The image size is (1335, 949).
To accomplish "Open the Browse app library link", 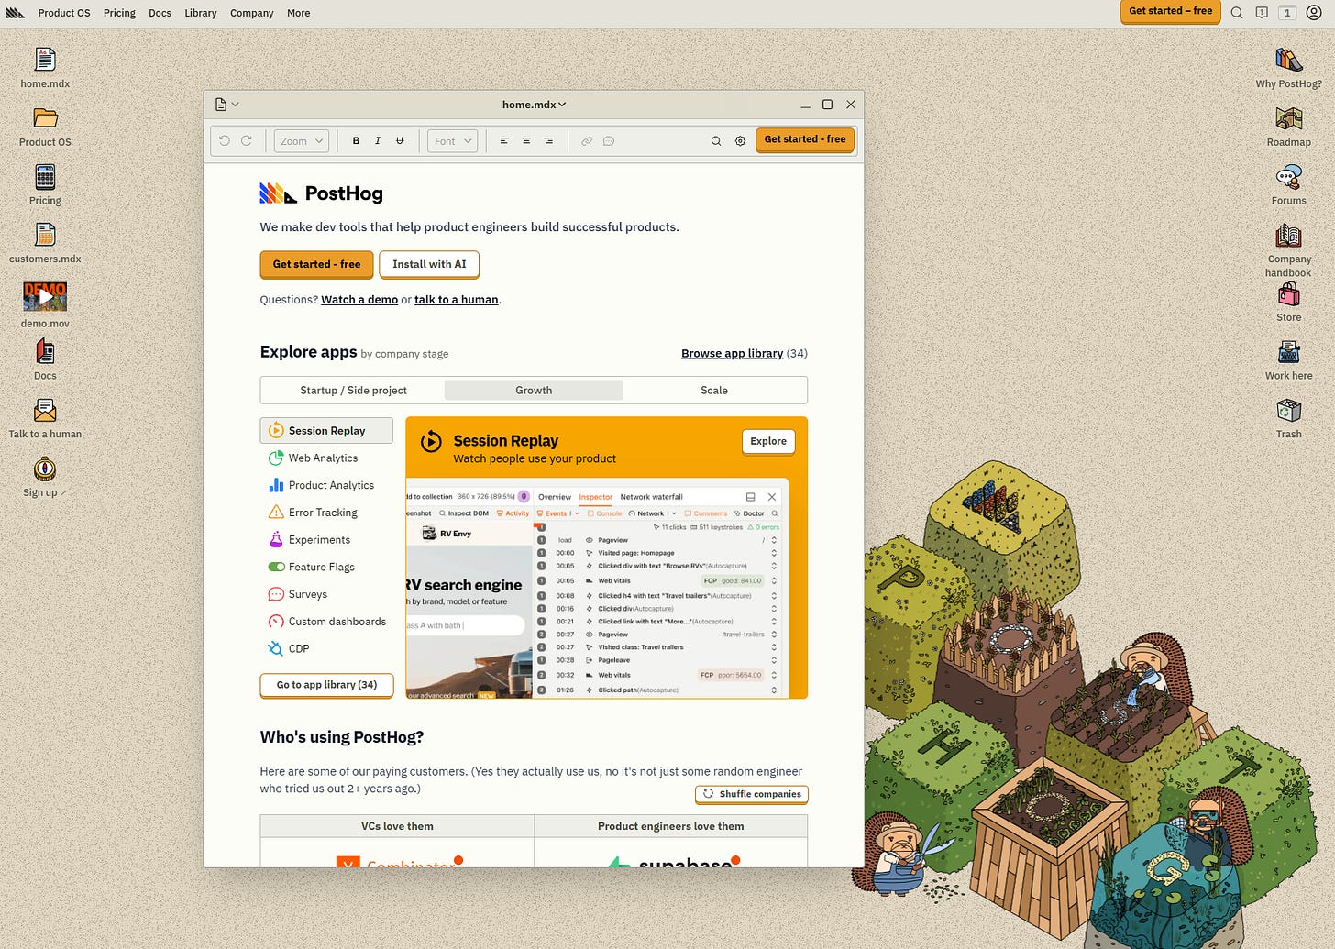I will pyautogui.click(x=732, y=353).
